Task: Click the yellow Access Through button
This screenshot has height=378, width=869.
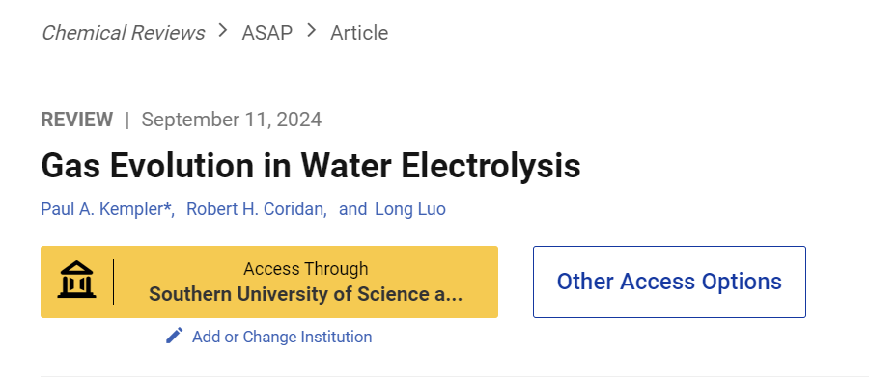Action: (x=269, y=282)
